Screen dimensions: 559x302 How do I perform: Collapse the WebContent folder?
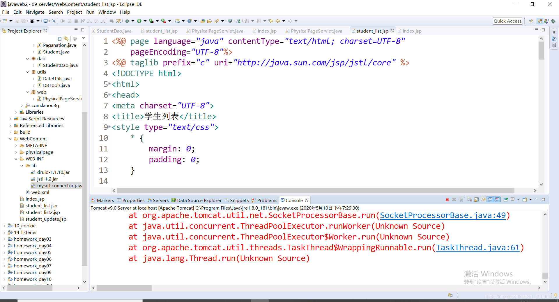[x=10, y=139]
